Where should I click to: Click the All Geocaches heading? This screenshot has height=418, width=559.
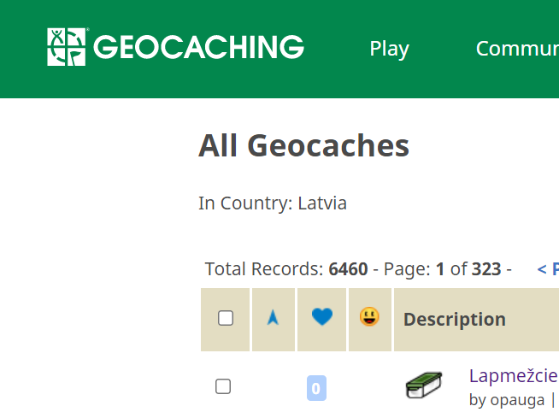click(x=303, y=146)
